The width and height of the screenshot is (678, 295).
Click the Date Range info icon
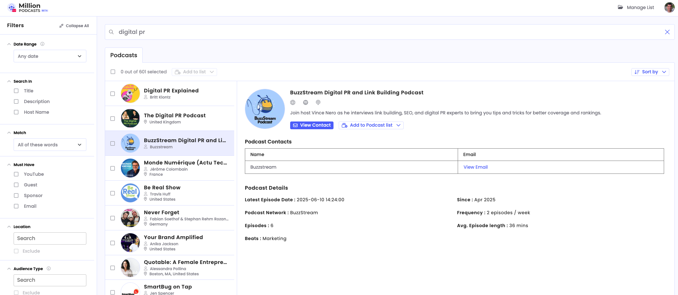click(x=42, y=44)
